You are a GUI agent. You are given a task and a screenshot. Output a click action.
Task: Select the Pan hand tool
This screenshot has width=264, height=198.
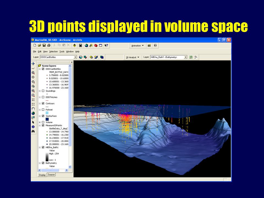(33, 109)
